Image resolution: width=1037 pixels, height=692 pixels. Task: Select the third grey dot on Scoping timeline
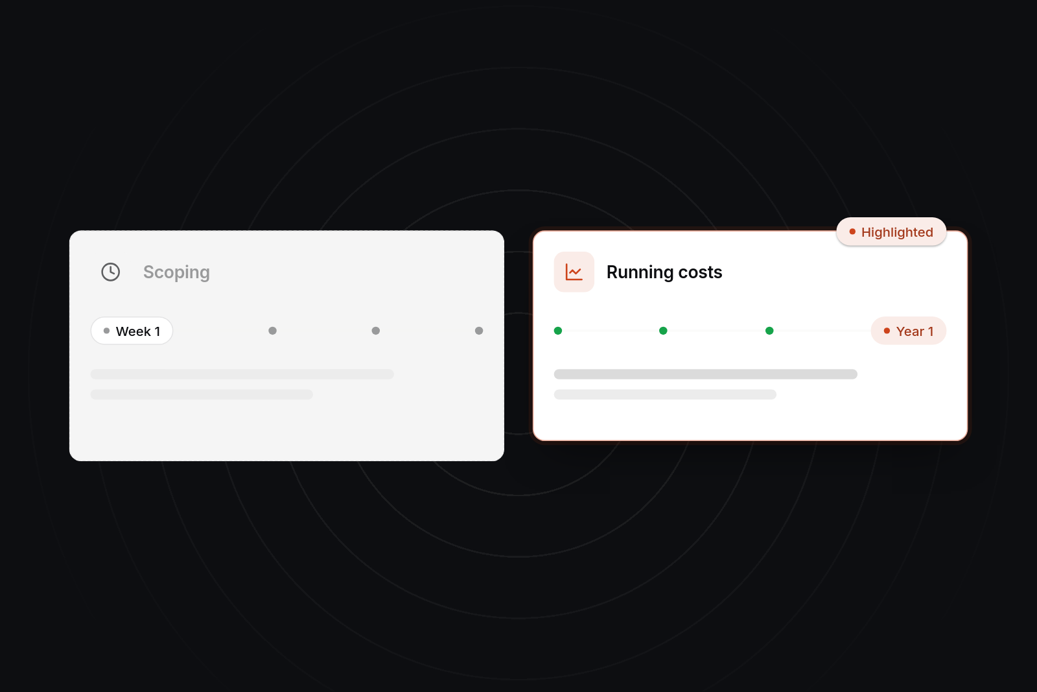coord(376,331)
